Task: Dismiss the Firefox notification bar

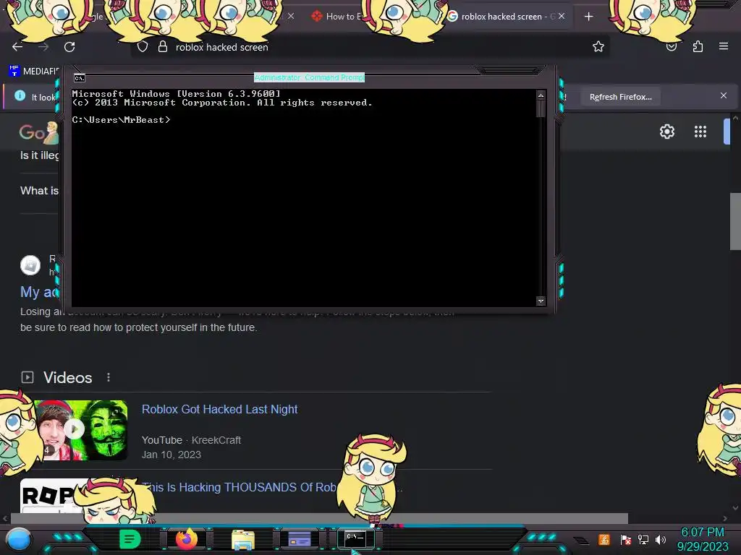Action: pos(724,96)
